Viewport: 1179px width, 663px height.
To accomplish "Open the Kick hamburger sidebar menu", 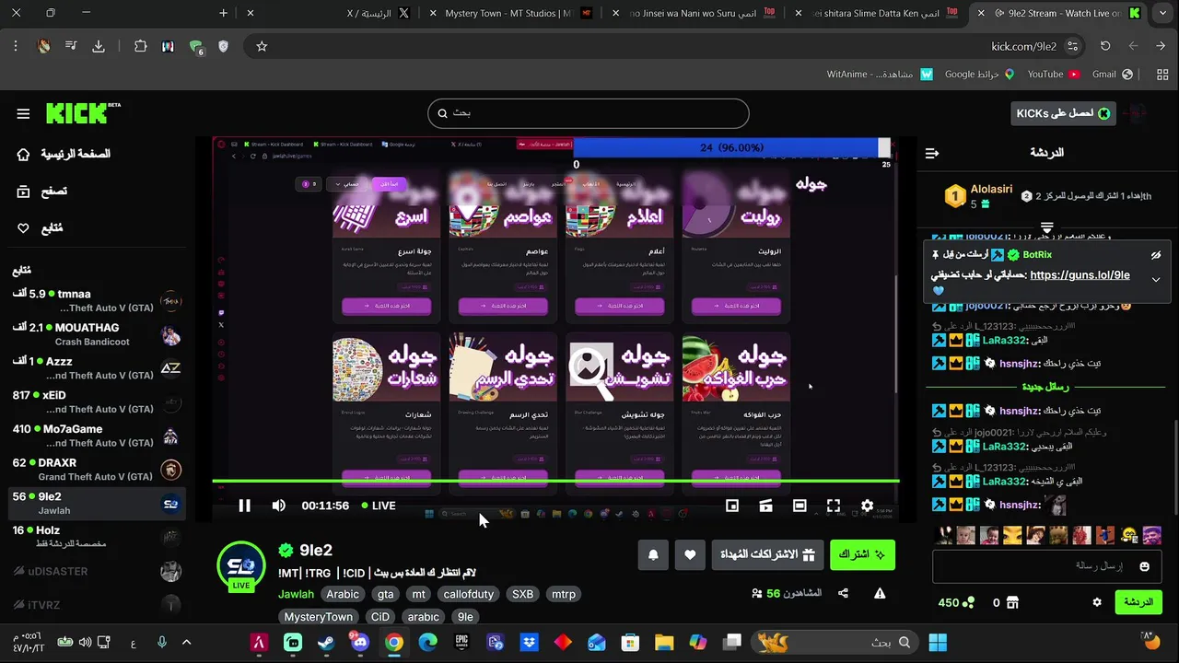I will 23,114.
